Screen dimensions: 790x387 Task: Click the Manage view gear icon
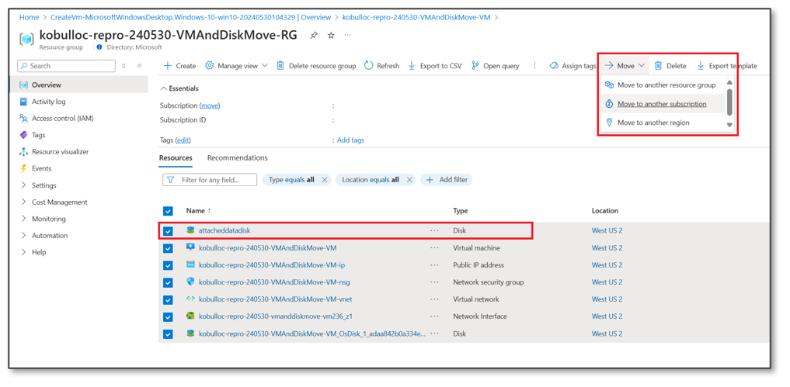210,65
